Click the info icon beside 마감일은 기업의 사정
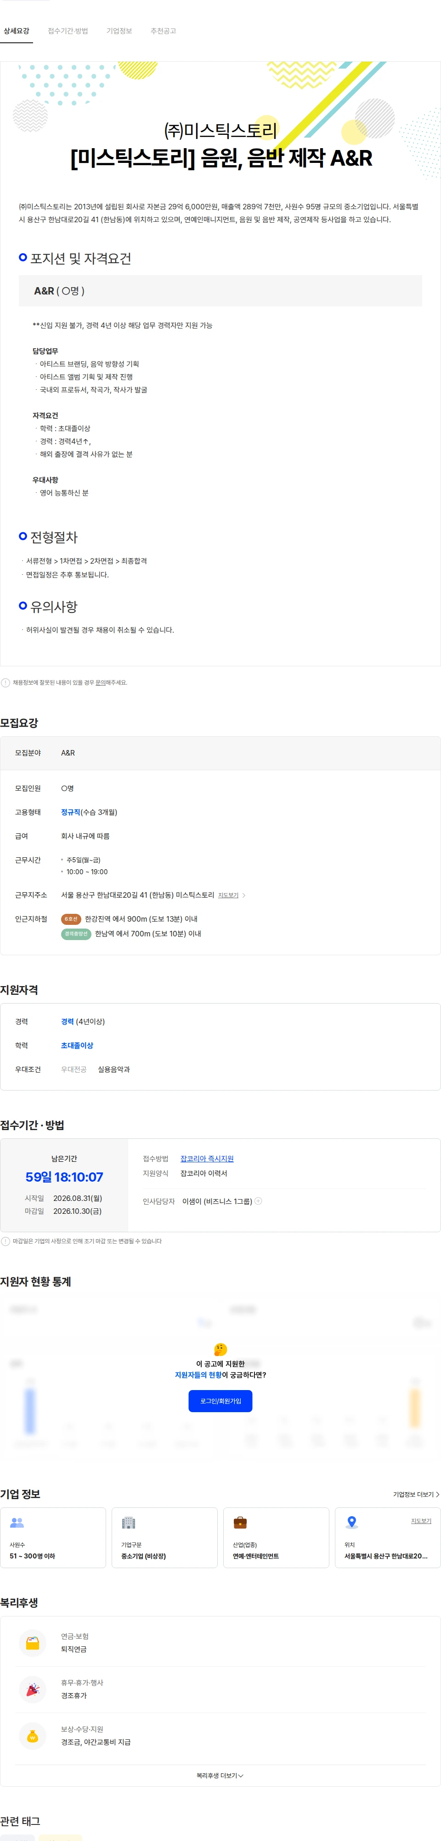441x1841 pixels. [x=6, y=1241]
